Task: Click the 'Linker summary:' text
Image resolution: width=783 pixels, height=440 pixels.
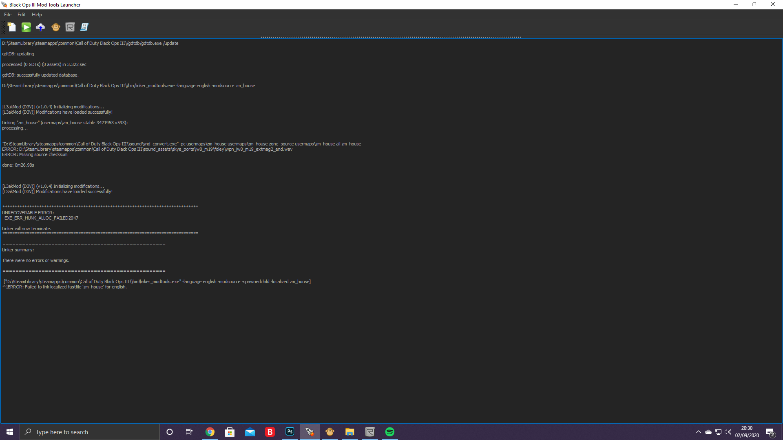Action: tap(18, 250)
